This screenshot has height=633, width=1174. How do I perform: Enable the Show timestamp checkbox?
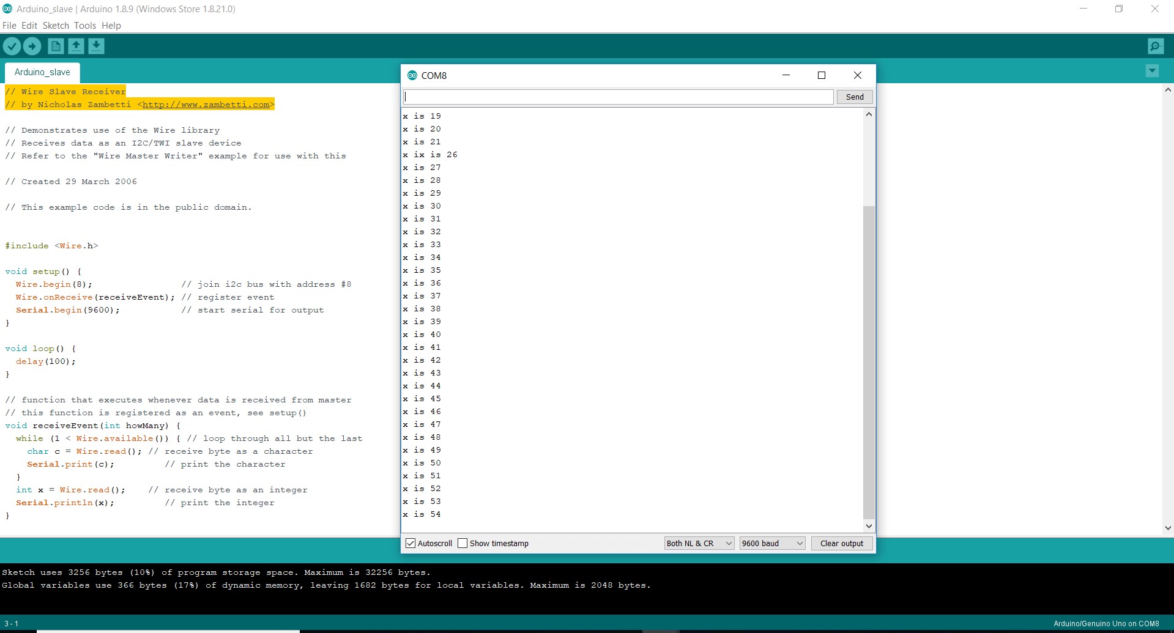pos(463,543)
